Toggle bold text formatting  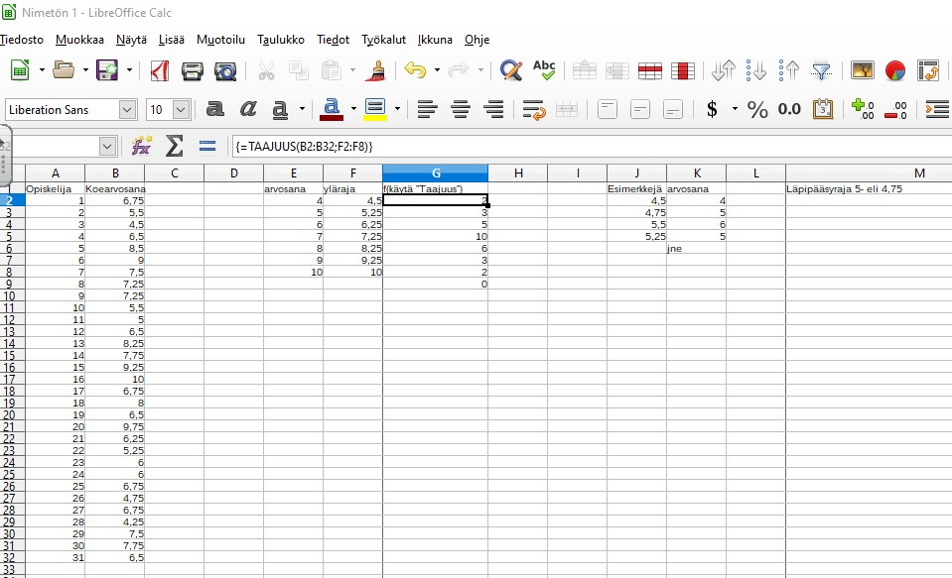213,109
